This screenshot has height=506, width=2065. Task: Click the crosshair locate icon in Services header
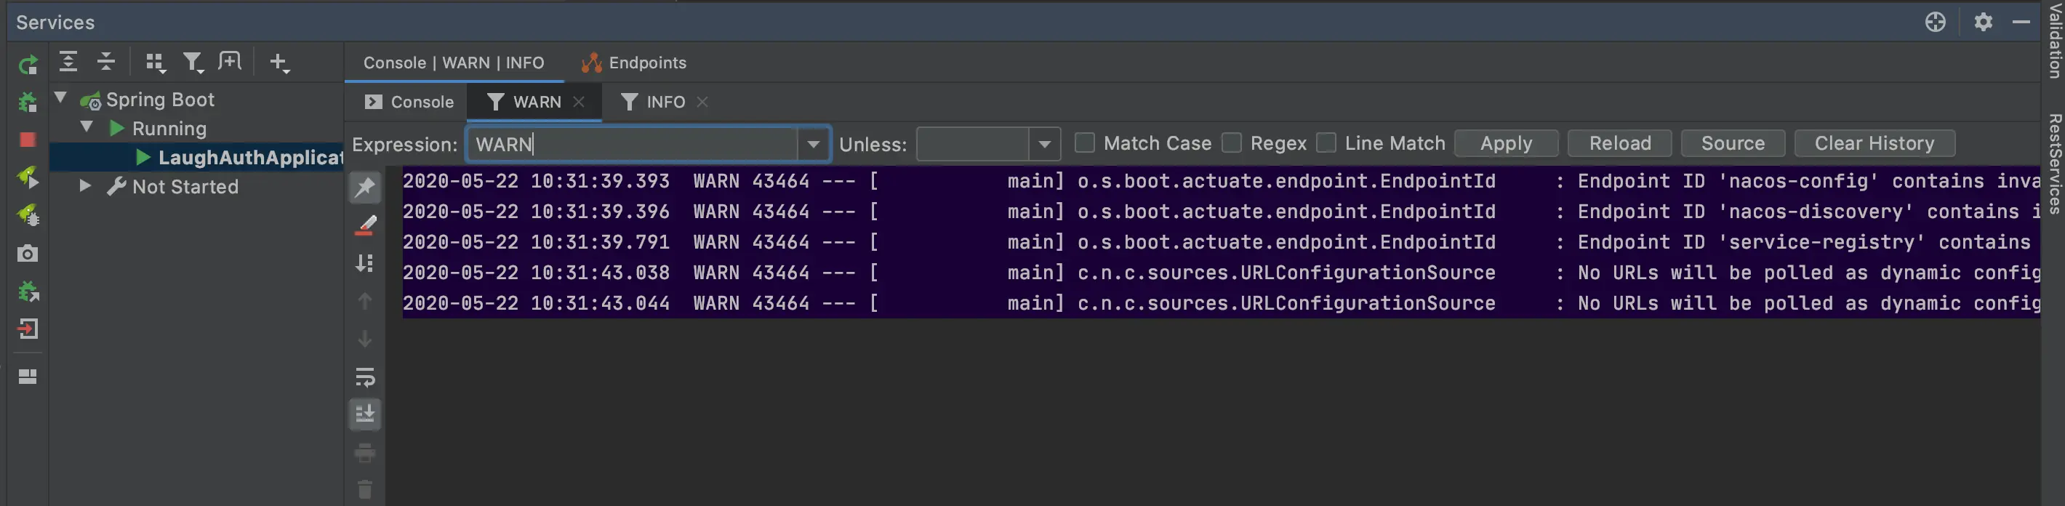pos(1935,22)
